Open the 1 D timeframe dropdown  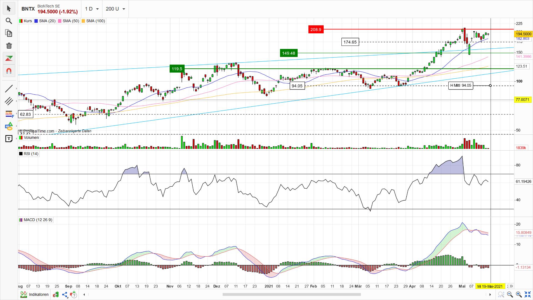coord(92,9)
